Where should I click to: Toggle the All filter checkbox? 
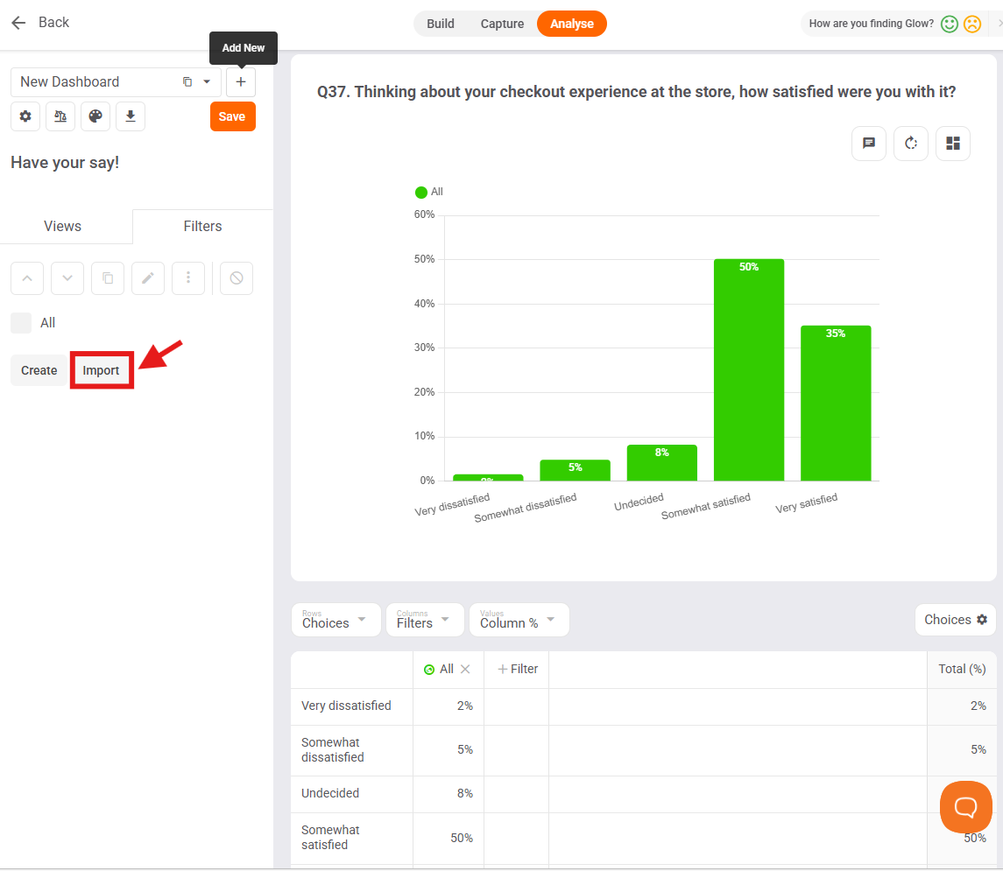click(x=21, y=323)
